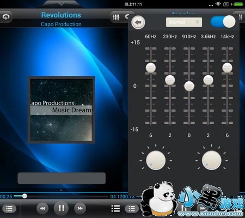245x218 pixels.
Task: Toggle the equalizer on/off switch
Action: pos(223,22)
